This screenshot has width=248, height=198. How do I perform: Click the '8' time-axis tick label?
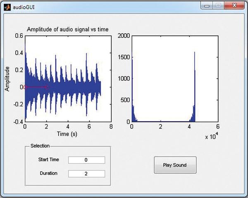(x=111, y=127)
